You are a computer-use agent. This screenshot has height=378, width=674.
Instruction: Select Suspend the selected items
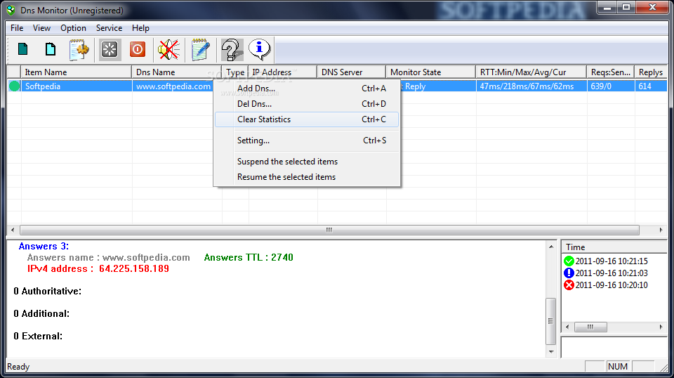pyautogui.click(x=307, y=162)
